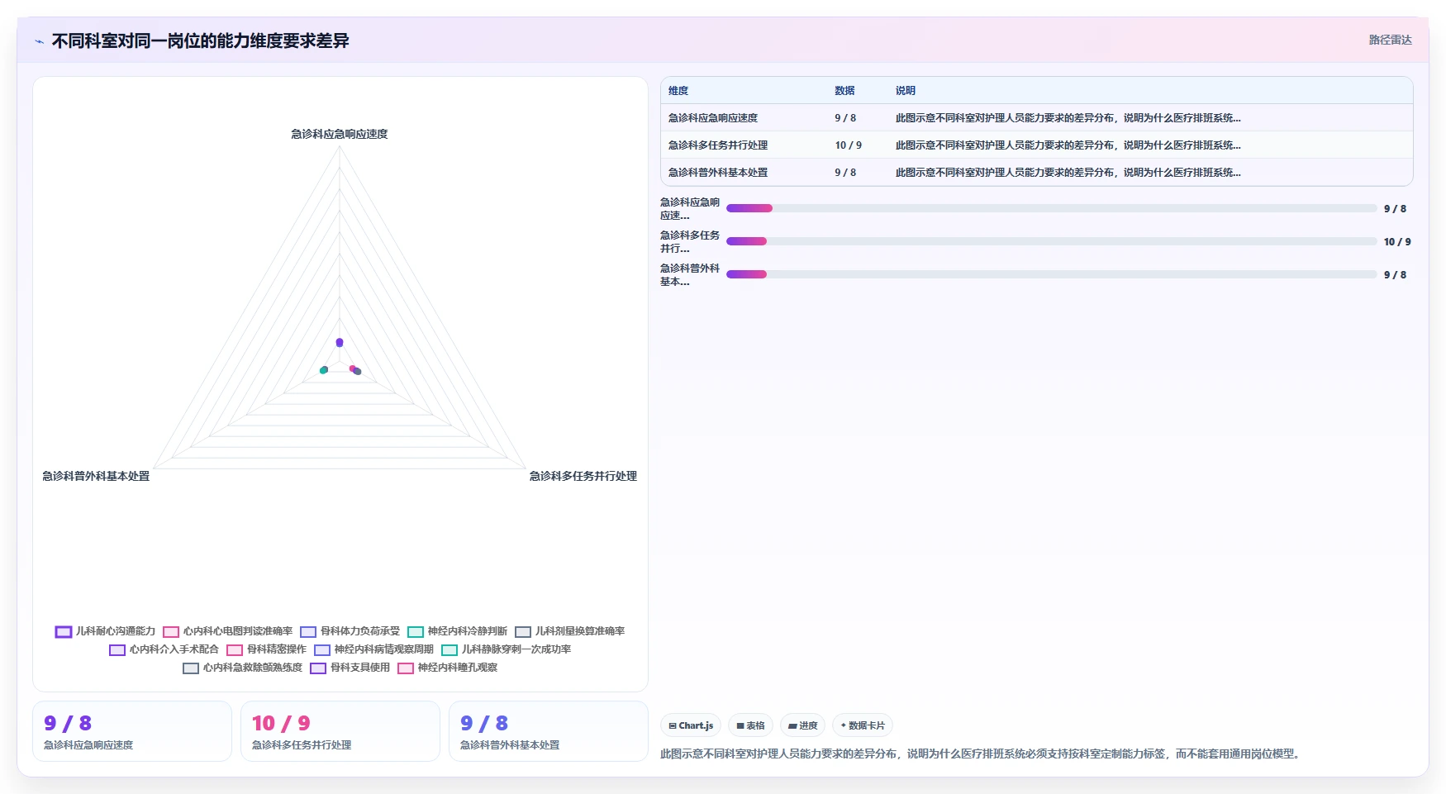
Task: Toggle 儿科剂量换算准确率 in the legend
Action: pyautogui.click(x=569, y=631)
